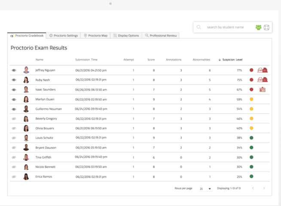Sort by the Name column header

tap(39, 60)
